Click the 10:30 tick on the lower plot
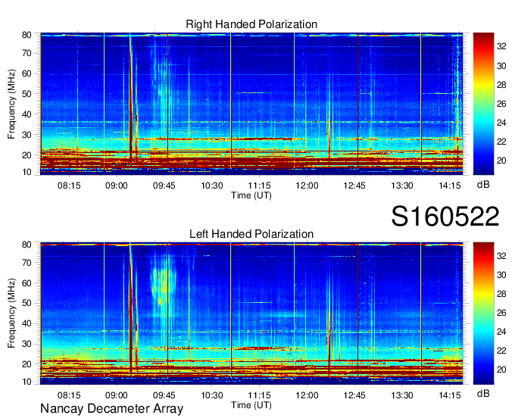This screenshot has height=418, width=515. [x=212, y=395]
